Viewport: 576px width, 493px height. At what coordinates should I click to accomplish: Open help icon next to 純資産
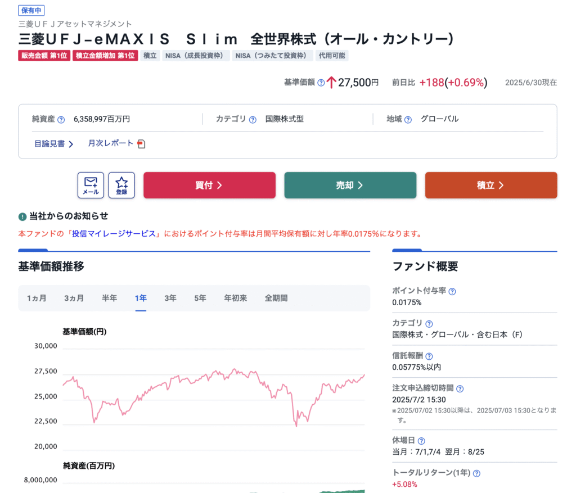(x=61, y=120)
